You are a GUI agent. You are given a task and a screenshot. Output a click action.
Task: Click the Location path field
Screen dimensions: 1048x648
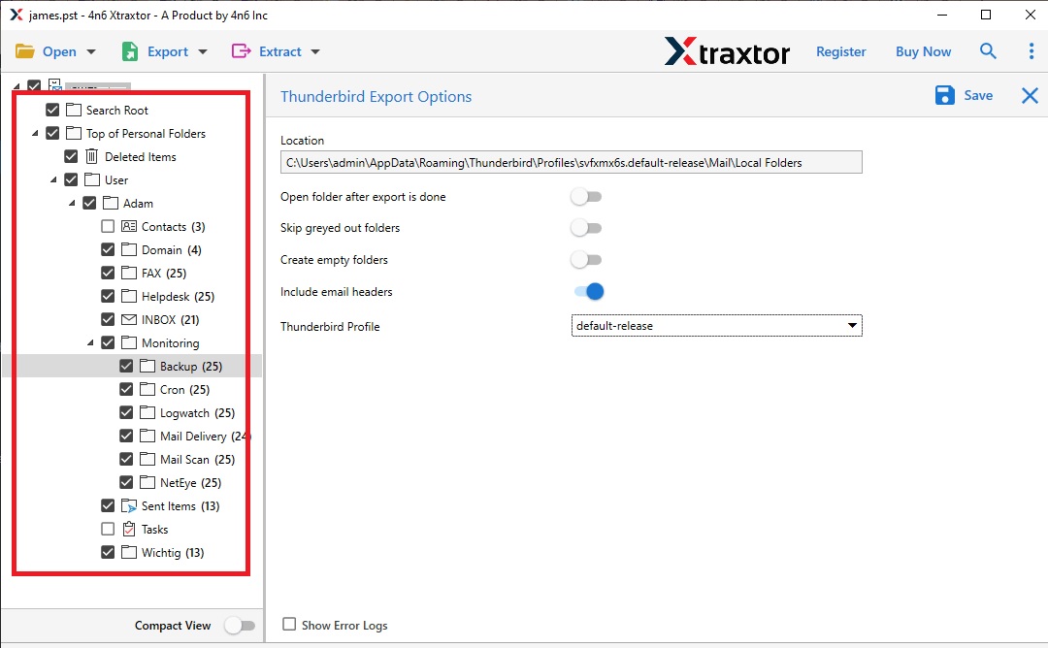(x=571, y=162)
